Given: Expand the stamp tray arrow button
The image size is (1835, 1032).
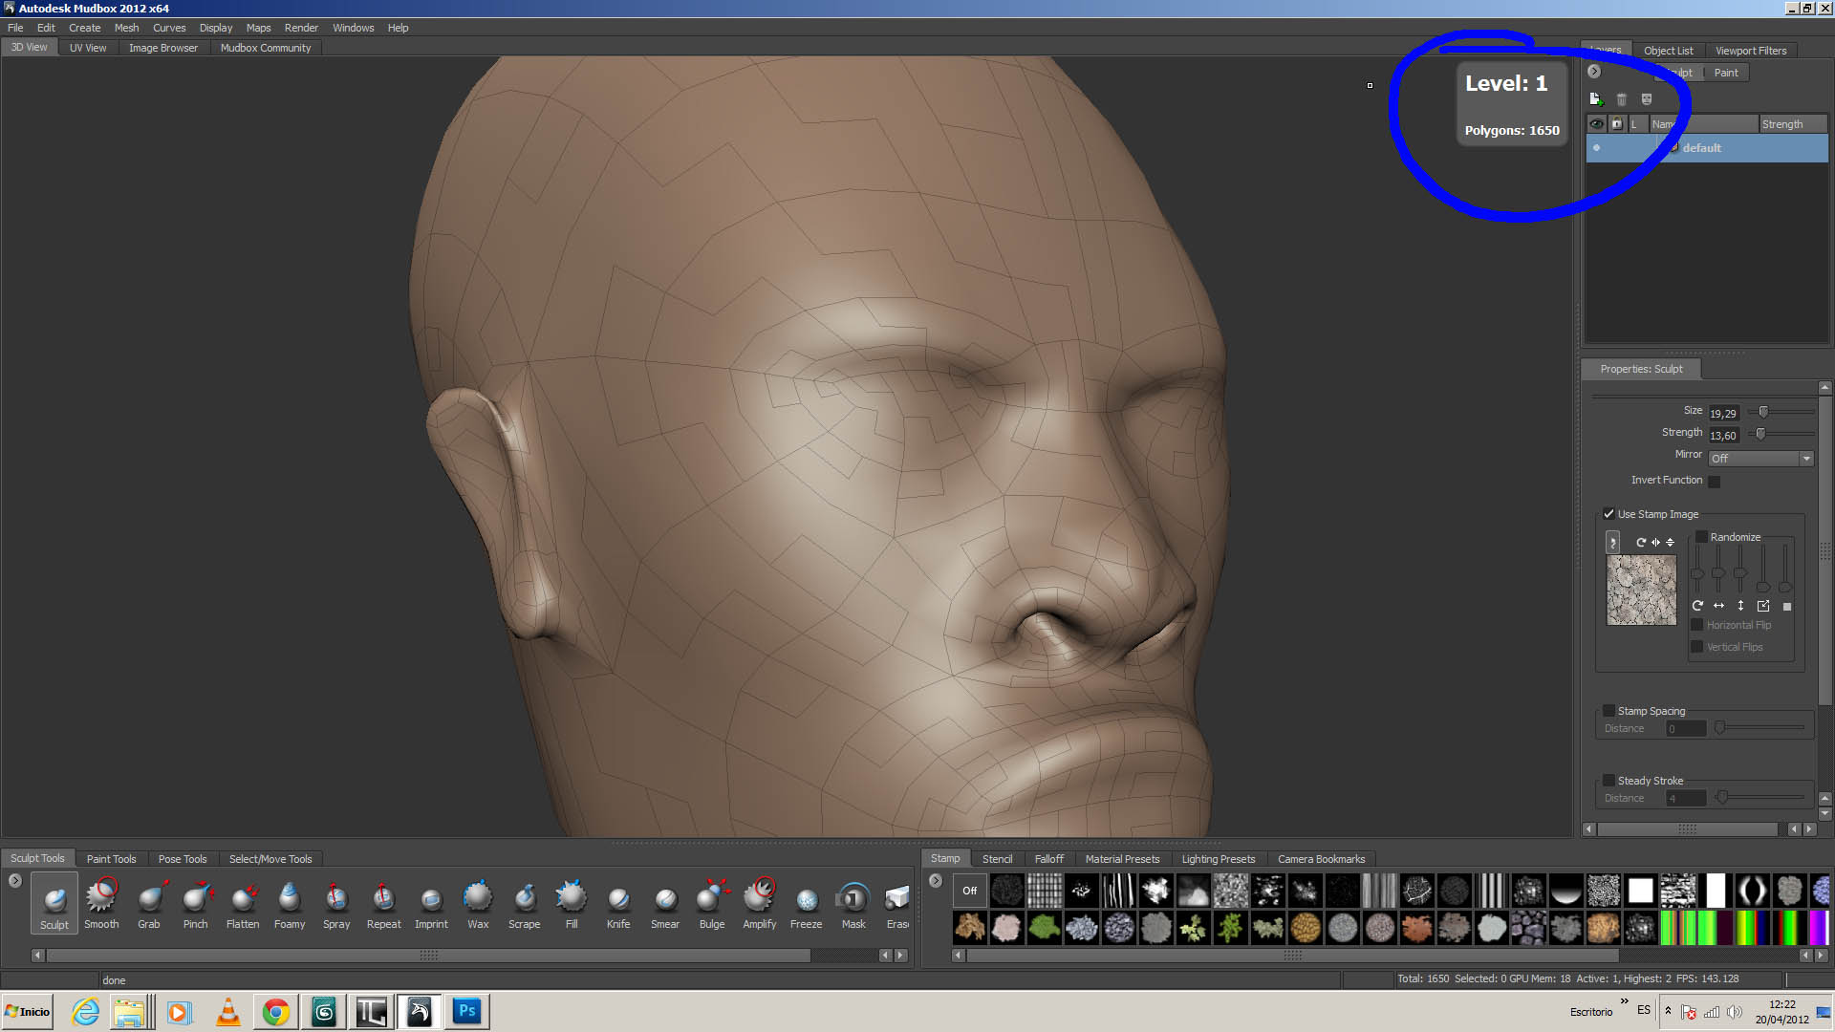Looking at the screenshot, I should tap(936, 881).
